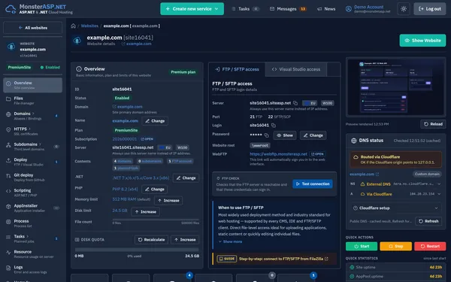Click the MonsterASP.NET cloud logo
The width and height of the screenshot is (451, 282).
[11, 9]
